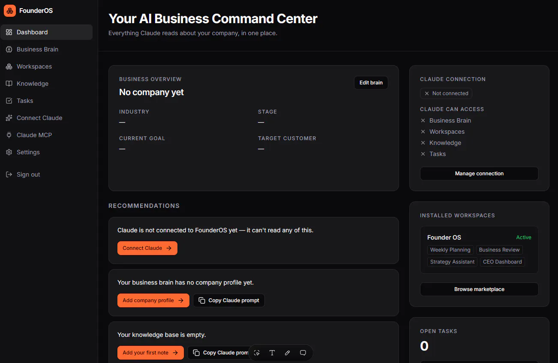Click the CEO Dashboard tag

point(502,262)
